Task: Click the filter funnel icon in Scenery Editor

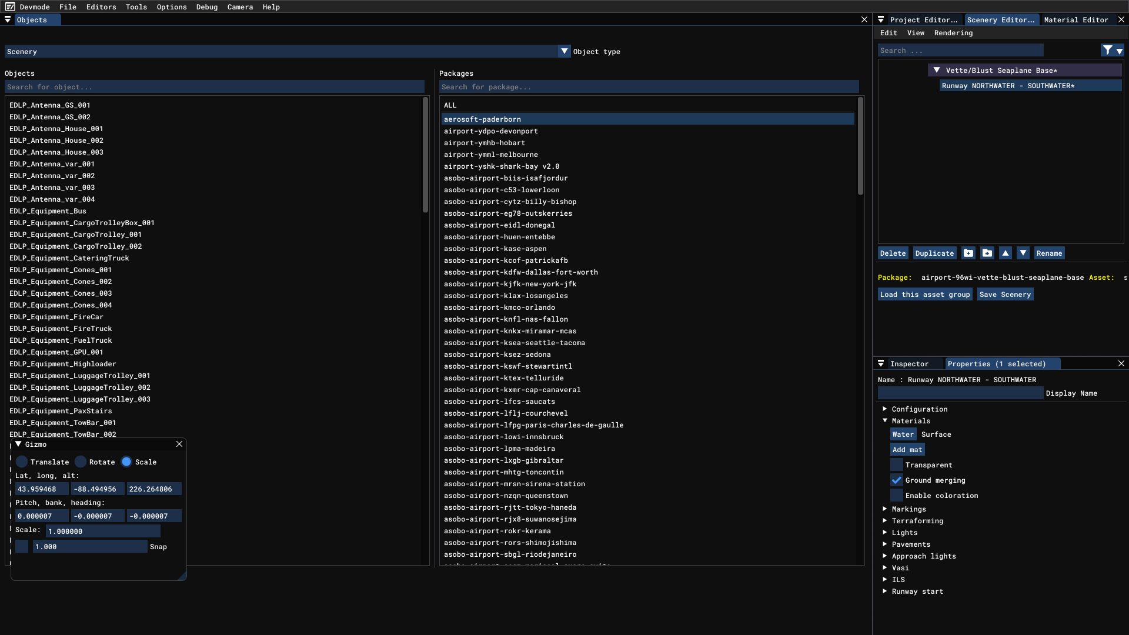Action: click(1108, 51)
